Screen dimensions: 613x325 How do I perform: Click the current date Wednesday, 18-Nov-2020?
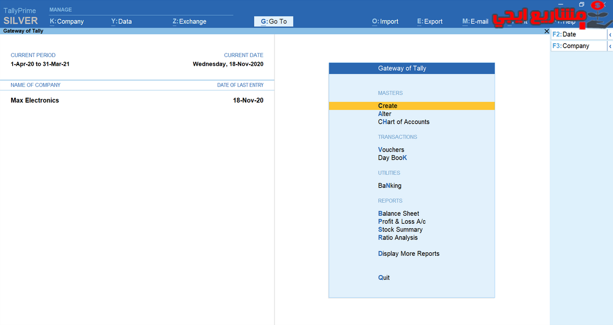(228, 65)
